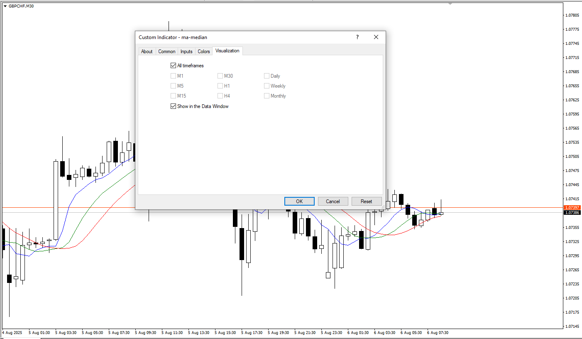Screen dimensions: 582x339
Task: Click the GBPCHF,M30 chart title arrow
Action: tap(5, 6)
